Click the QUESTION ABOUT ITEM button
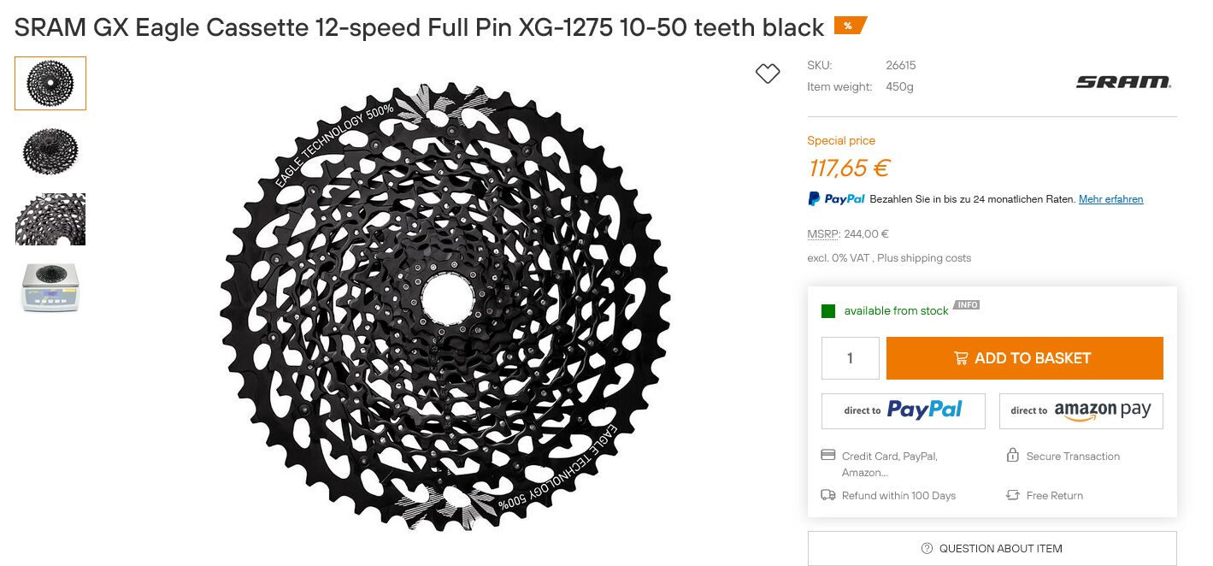 pos(992,548)
